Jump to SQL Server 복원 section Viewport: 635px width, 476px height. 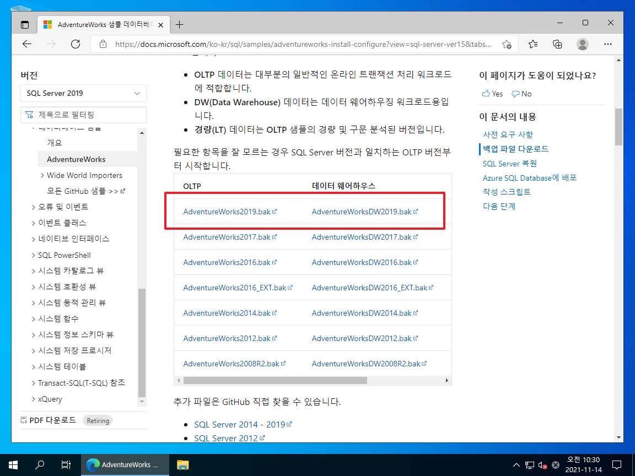tap(509, 164)
